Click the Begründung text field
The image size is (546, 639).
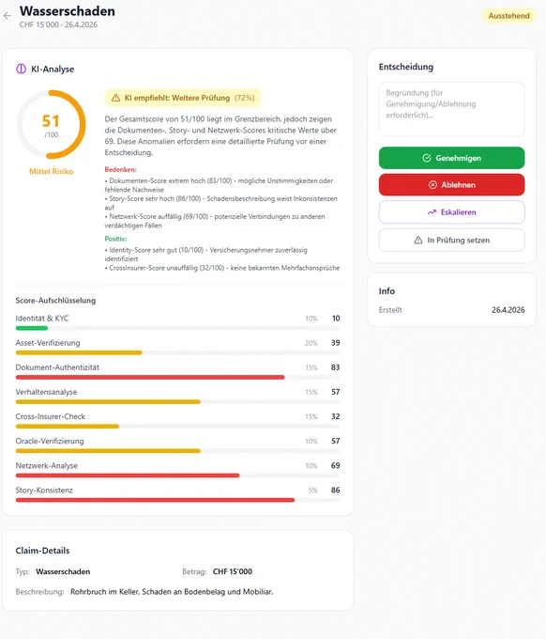pyautogui.click(x=451, y=109)
